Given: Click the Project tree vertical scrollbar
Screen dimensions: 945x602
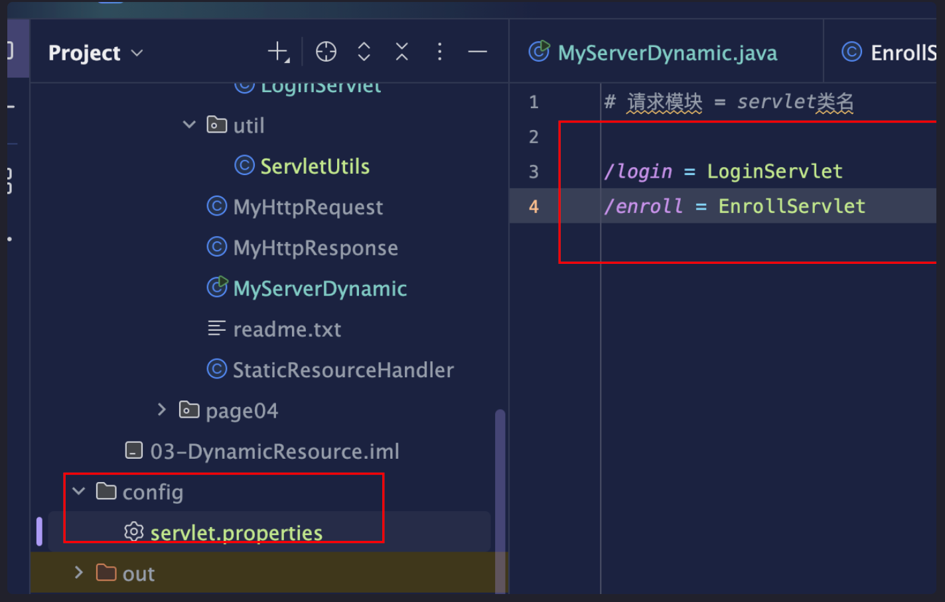Looking at the screenshot, I should (500, 501).
